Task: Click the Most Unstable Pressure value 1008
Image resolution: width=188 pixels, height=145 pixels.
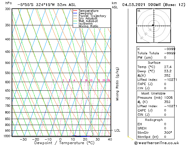Action: click(x=168, y=98)
